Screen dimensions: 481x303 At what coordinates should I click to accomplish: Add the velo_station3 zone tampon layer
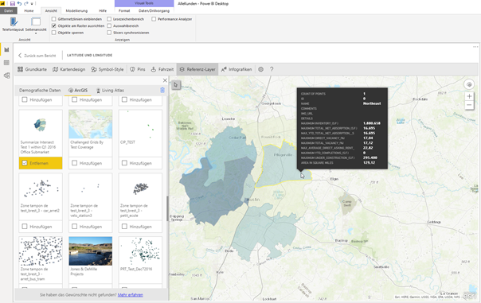(x=91, y=227)
